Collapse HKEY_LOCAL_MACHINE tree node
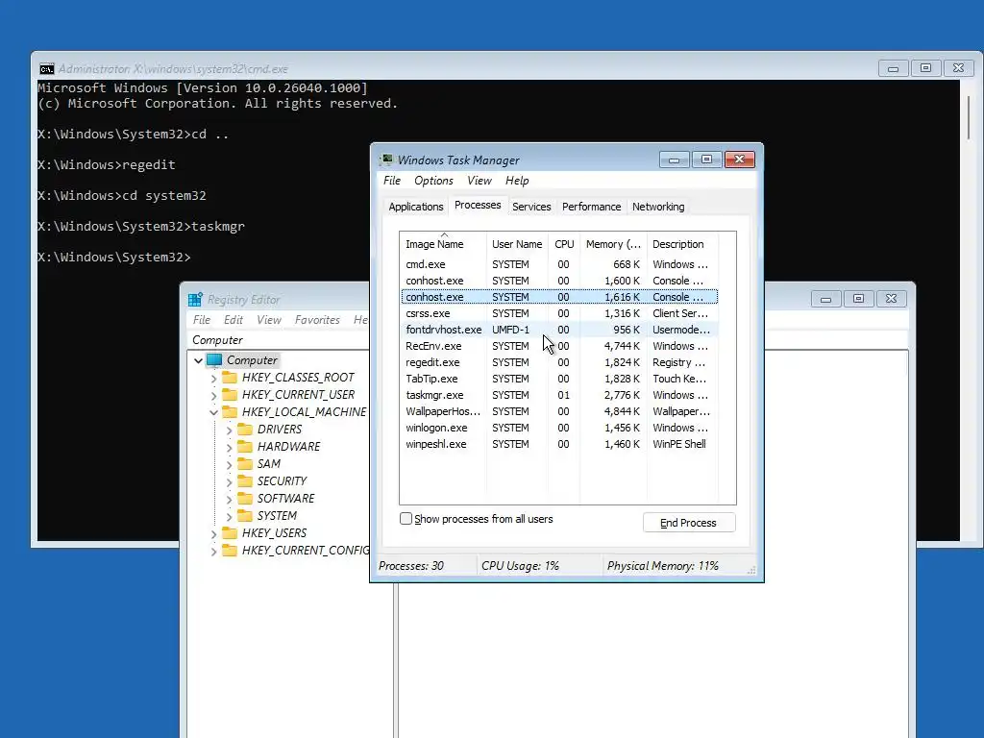The height and width of the screenshot is (738, 984). pyautogui.click(x=213, y=412)
